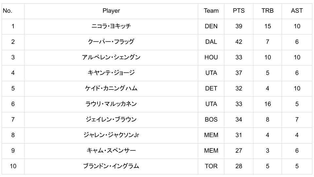Screen dimensions: 314x177
Task: Select the ジャレン・ジャクソンJr cell
Action: (x=111, y=135)
